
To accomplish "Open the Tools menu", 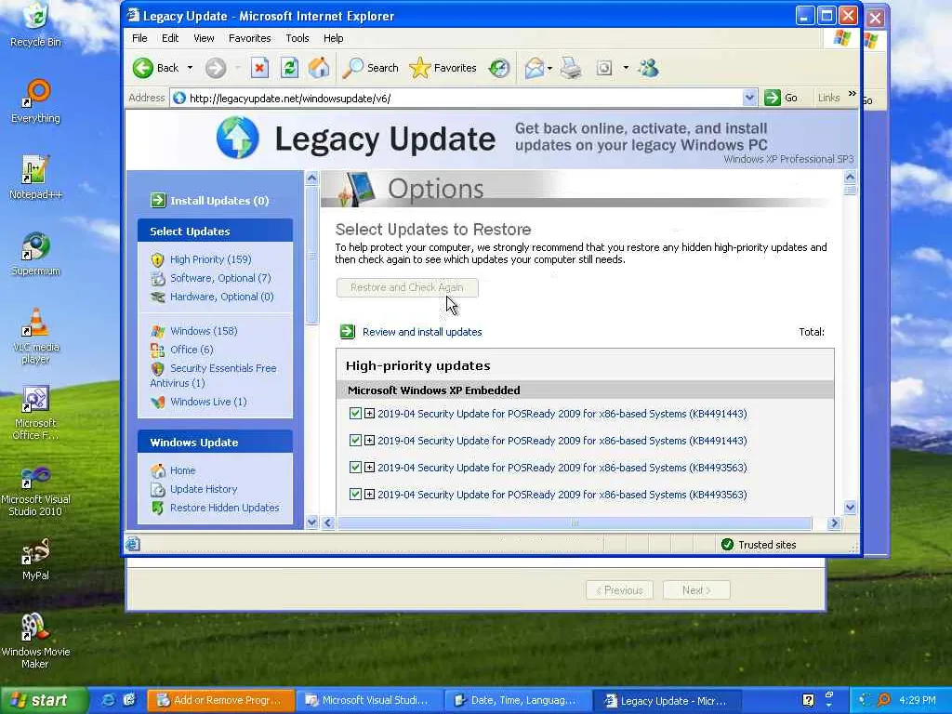I will (x=297, y=38).
